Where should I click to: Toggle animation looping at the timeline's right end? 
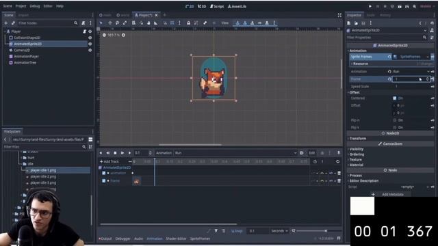click(337, 161)
